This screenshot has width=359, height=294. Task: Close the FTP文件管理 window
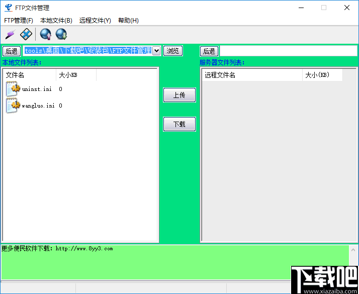point(347,8)
